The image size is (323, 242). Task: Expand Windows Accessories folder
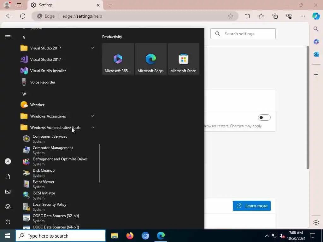coord(58,116)
